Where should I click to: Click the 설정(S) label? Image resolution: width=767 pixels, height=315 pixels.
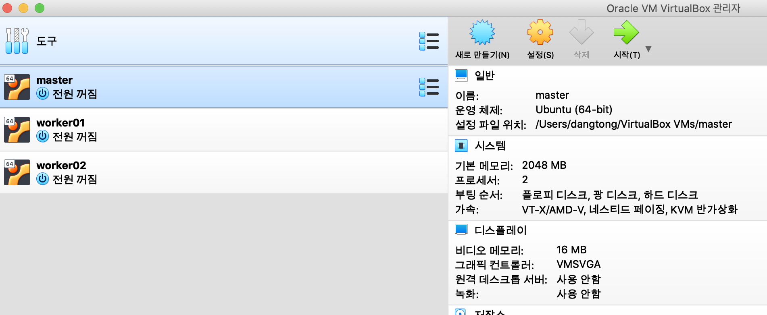(x=540, y=55)
